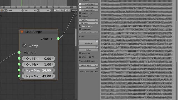
Task: Toggle Syntax Highlight button
Action: tap(88, 10)
